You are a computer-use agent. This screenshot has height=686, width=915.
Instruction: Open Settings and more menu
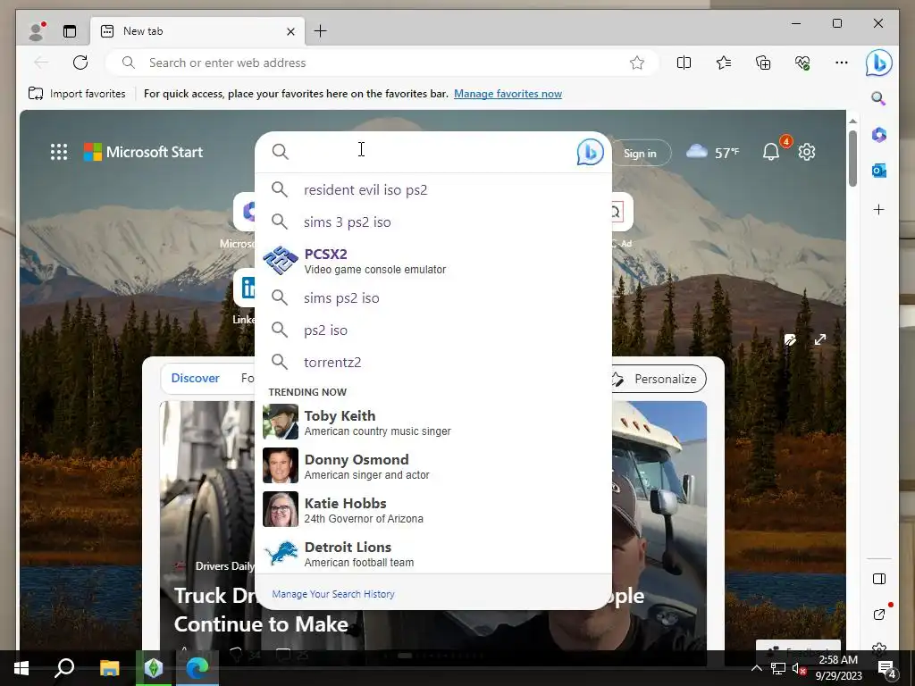(x=842, y=63)
